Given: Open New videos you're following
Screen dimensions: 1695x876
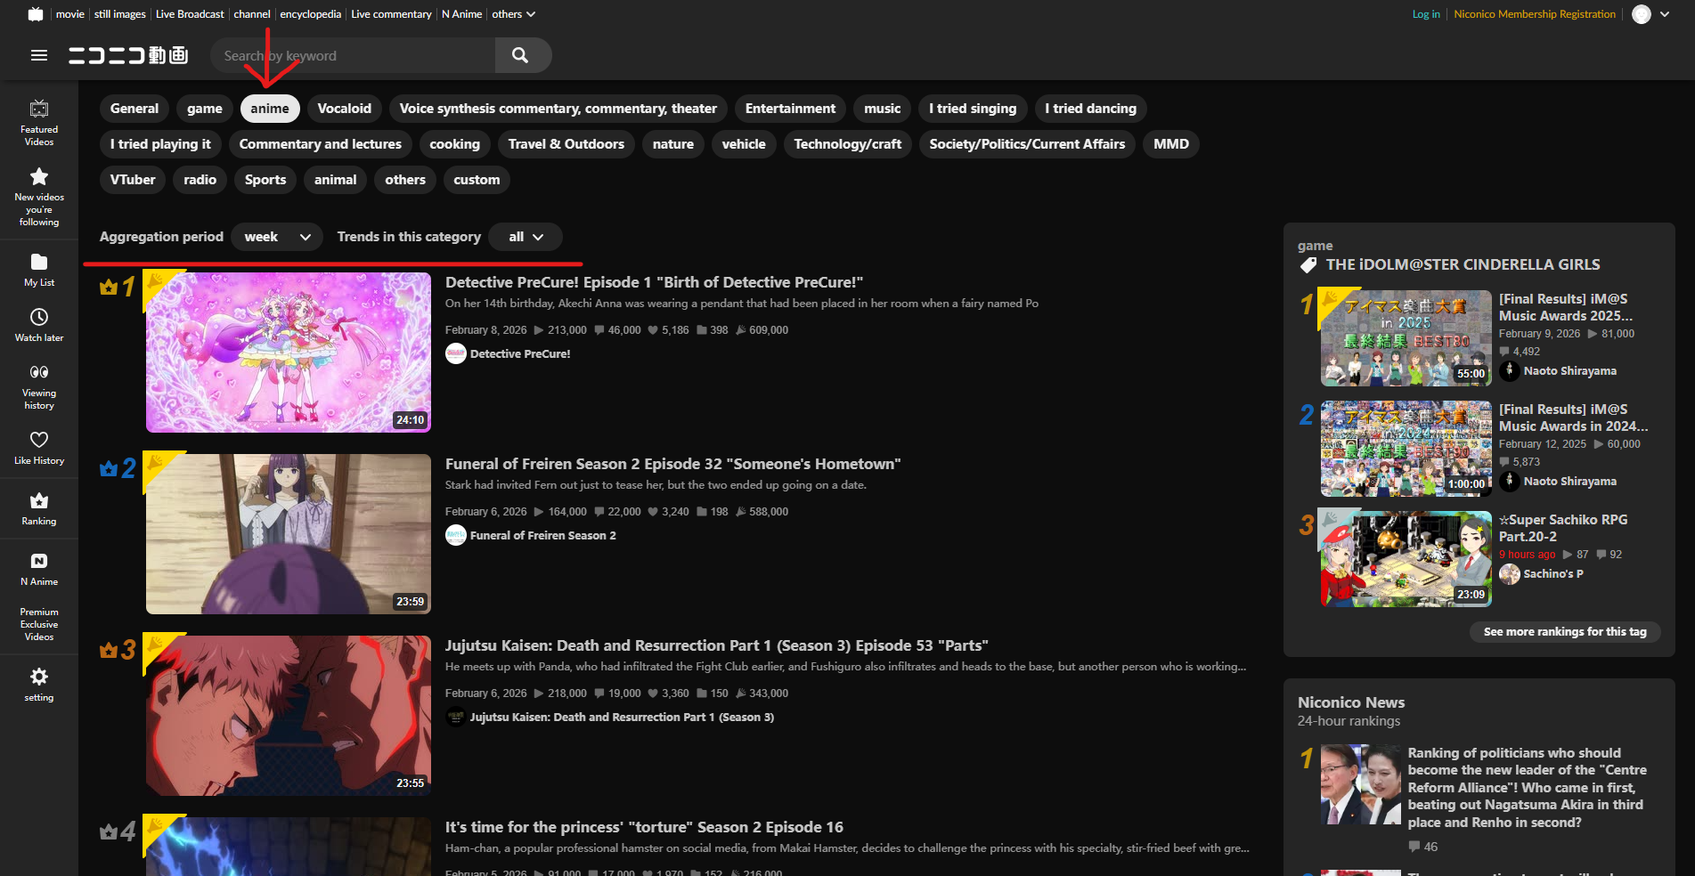Looking at the screenshot, I should (x=39, y=198).
